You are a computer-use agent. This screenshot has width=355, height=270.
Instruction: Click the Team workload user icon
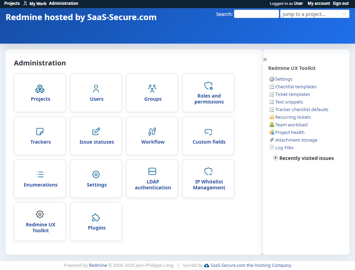pos(272,125)
